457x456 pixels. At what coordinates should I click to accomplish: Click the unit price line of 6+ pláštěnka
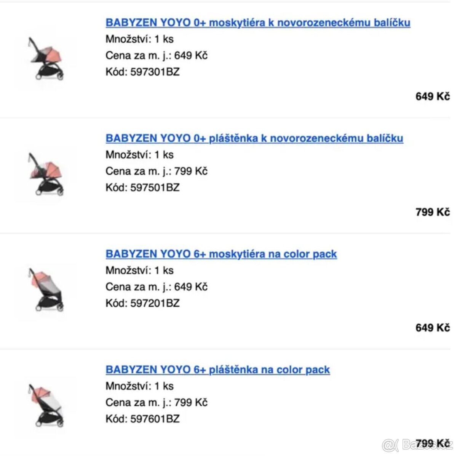(157, 402)
